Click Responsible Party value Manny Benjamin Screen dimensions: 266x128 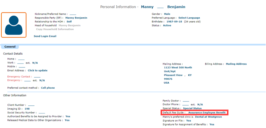click(76, 18)
